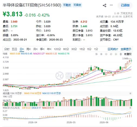Click the MACD (12,26,9) label
The width and height of the screenshot is (137, 127).
pos(11,108)
